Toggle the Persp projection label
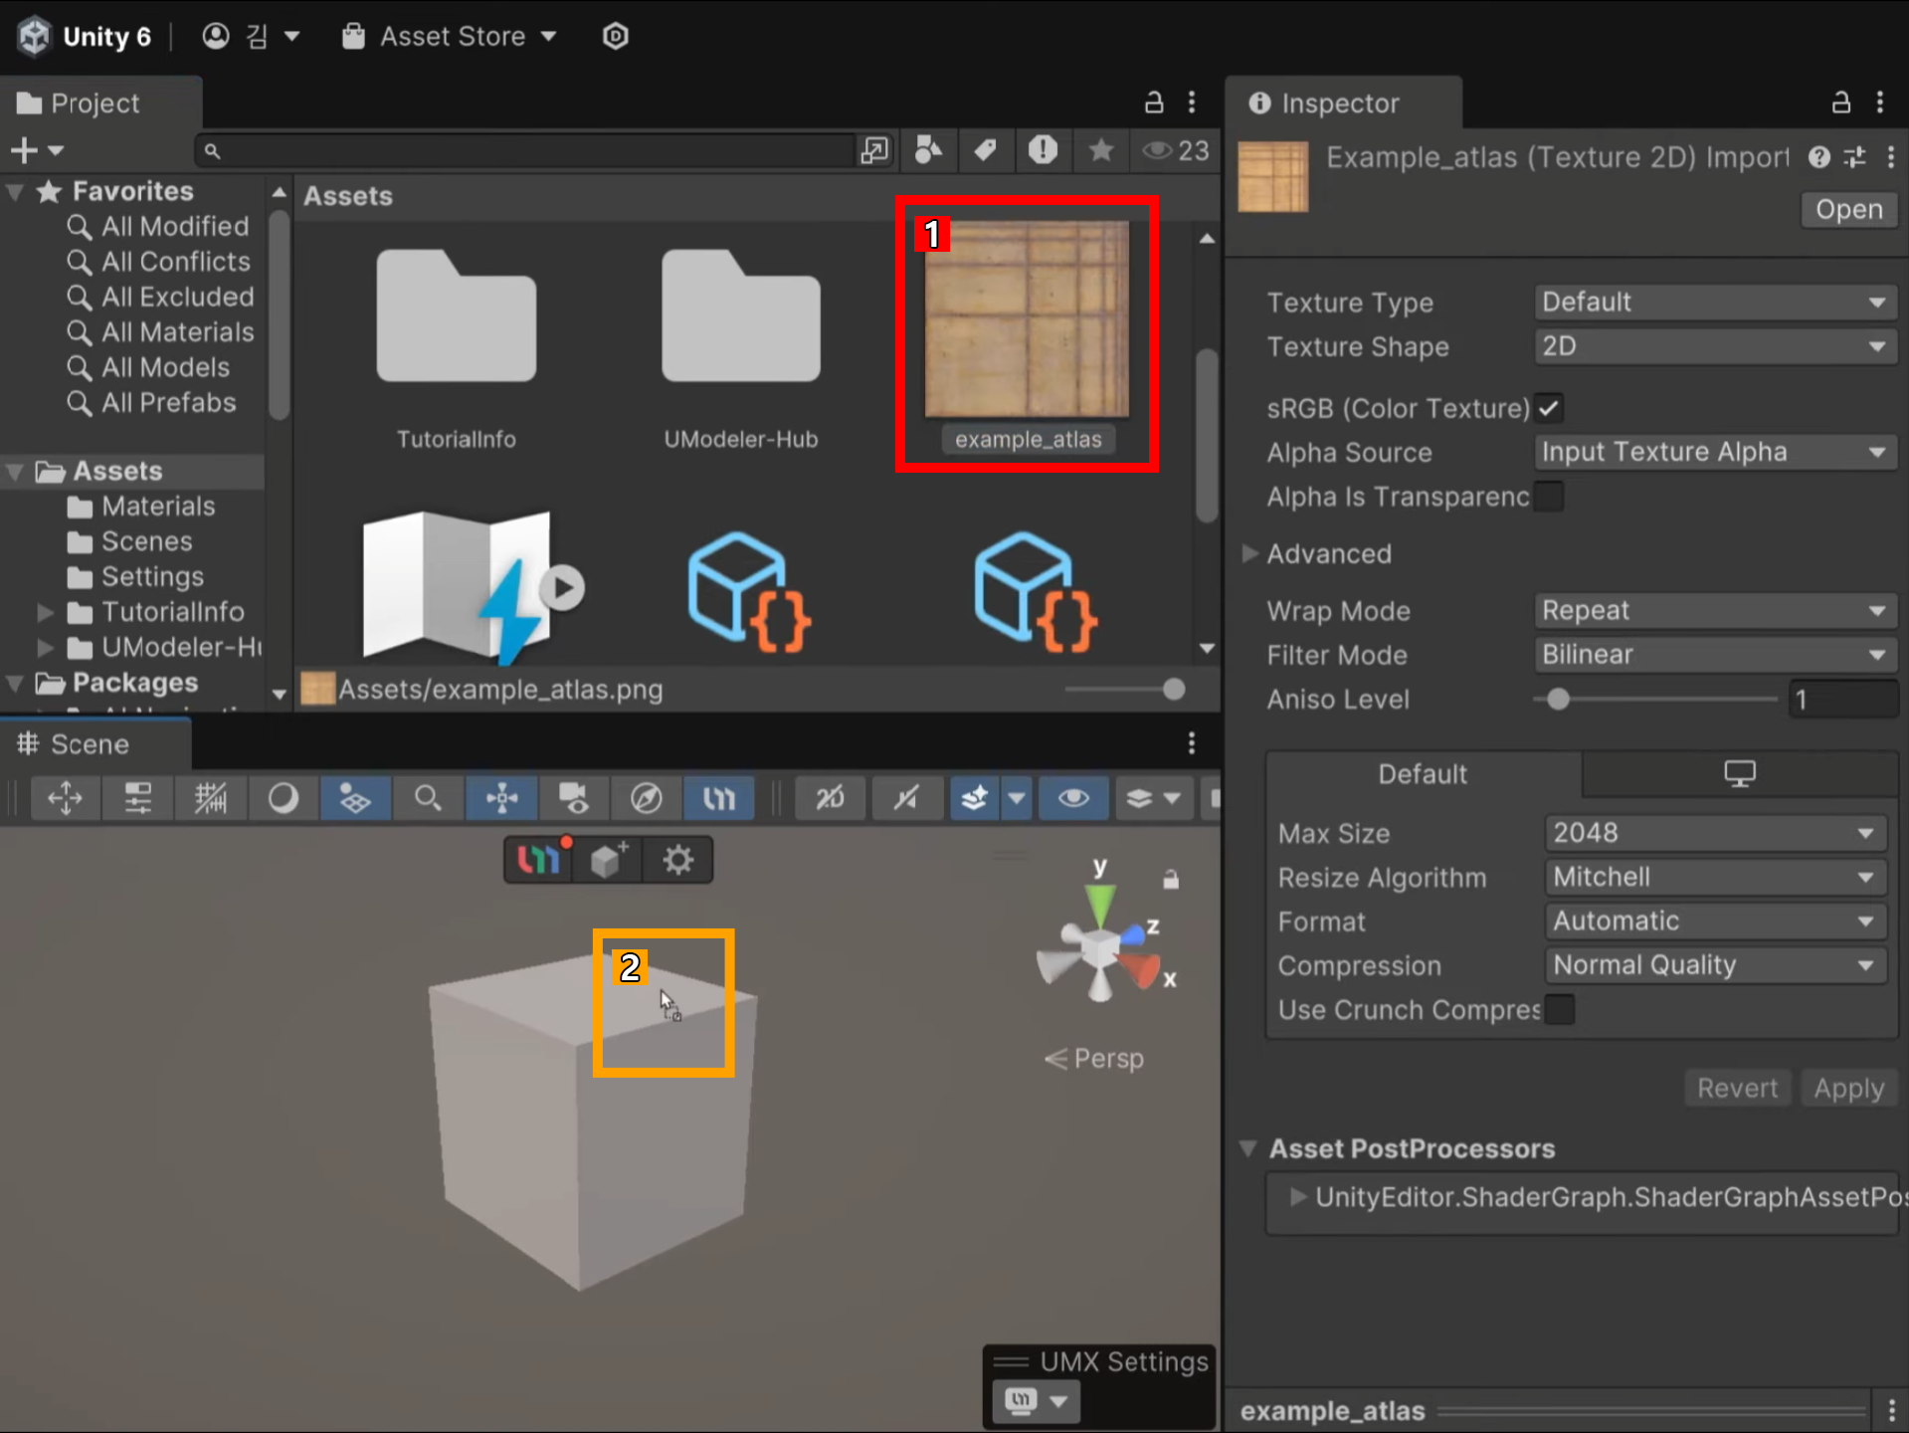 click(1094, 1059)
